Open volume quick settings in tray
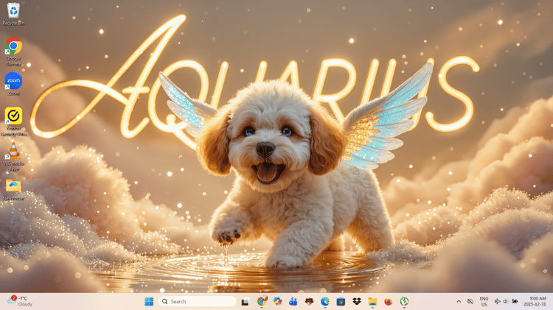This screenshot has height=310, width=553. 505,302
